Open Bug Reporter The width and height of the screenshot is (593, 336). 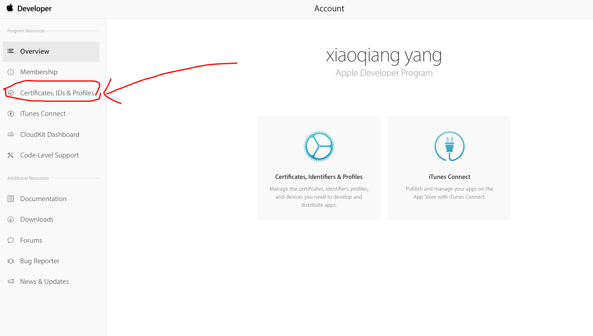click(40, 261)
